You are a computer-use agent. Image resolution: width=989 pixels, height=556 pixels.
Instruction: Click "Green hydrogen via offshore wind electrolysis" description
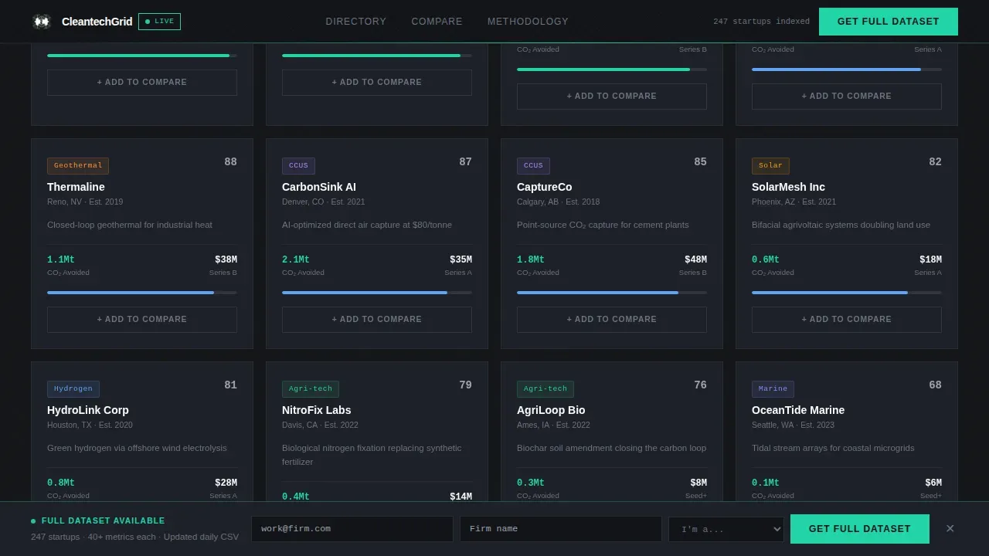click(137, 449)
